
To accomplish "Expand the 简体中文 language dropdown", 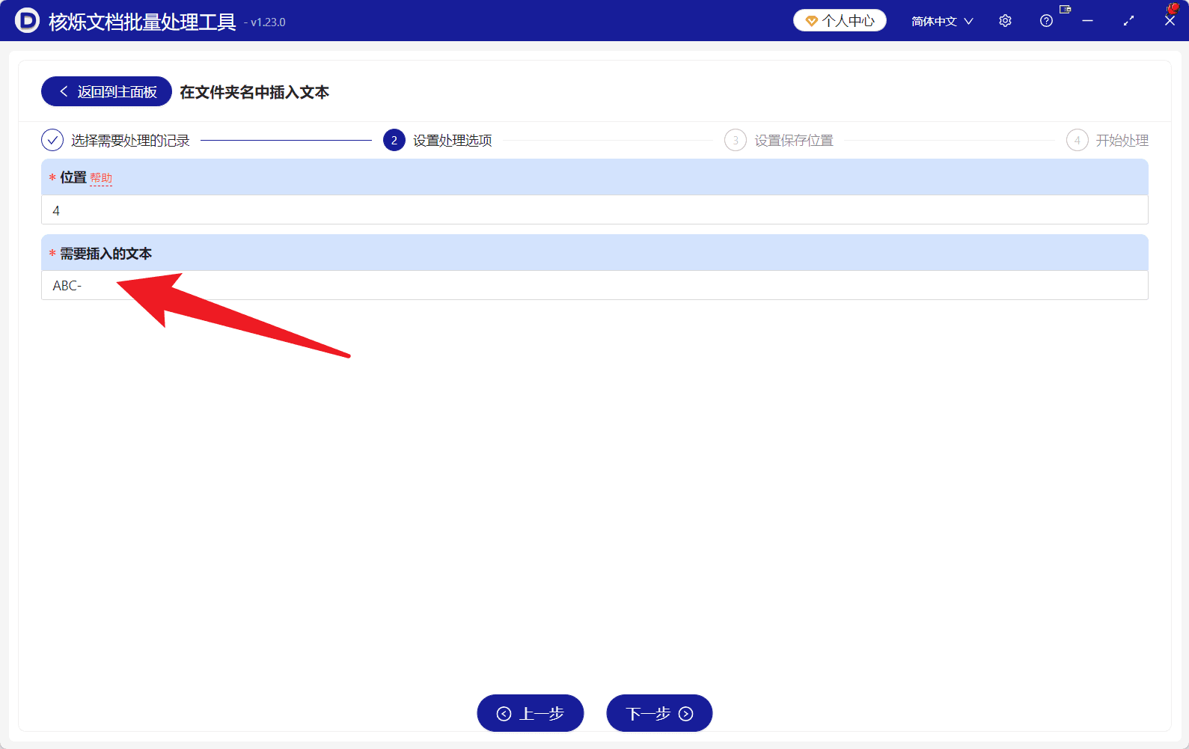I will click(x=942, y=21).
